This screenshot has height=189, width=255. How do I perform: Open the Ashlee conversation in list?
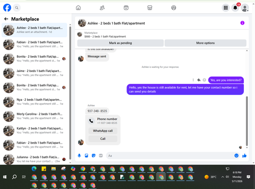(35, 30)
